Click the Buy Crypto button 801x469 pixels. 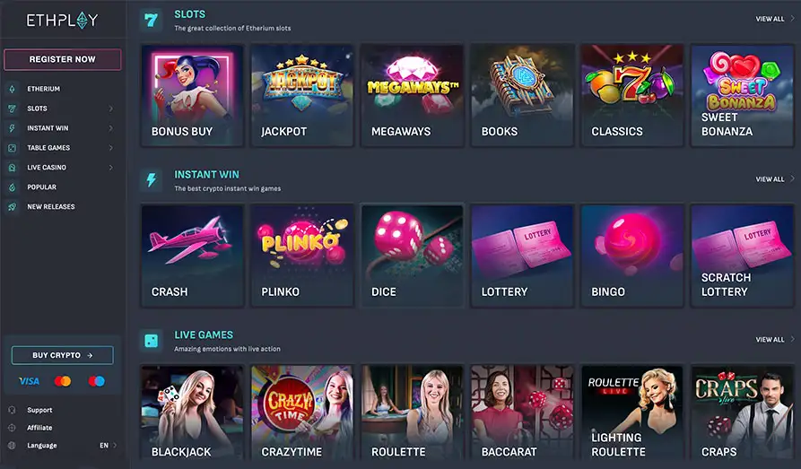[62, 355]
